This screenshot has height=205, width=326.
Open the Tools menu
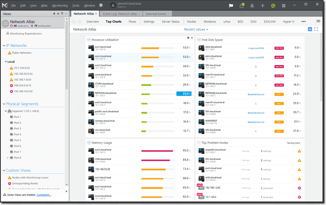pyautogui.click(x=76, y=5)
